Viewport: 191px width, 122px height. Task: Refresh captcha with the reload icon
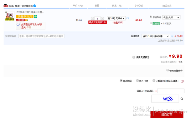[182, 99]
